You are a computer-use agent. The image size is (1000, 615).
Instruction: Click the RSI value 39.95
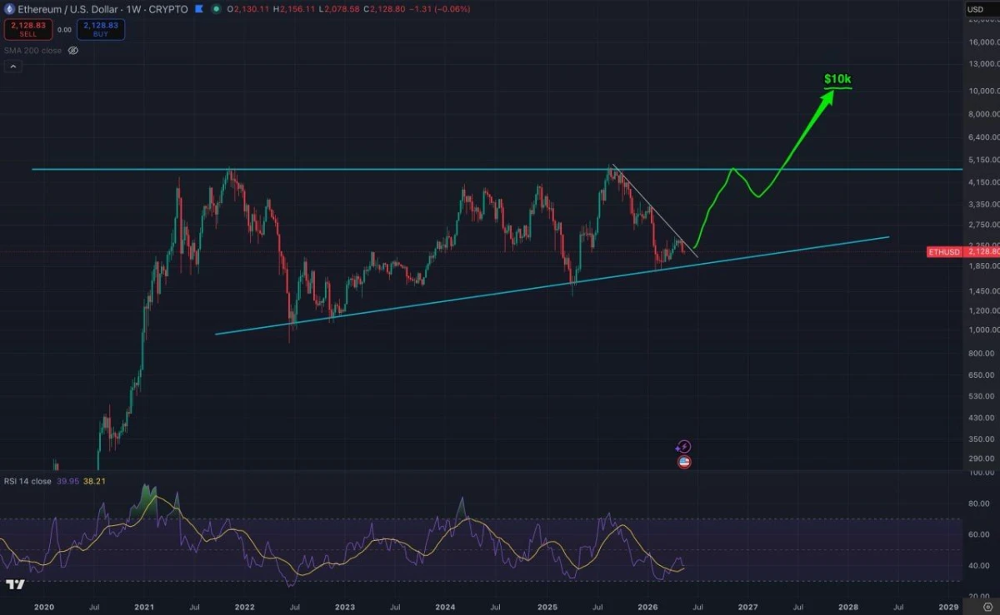click(67, 481)
